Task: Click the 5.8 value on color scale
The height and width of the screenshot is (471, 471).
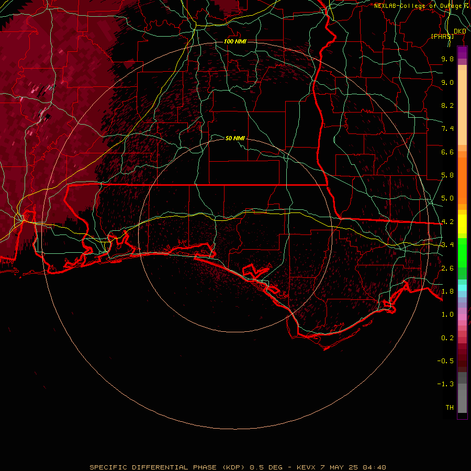Action: (x=447, y=175)
